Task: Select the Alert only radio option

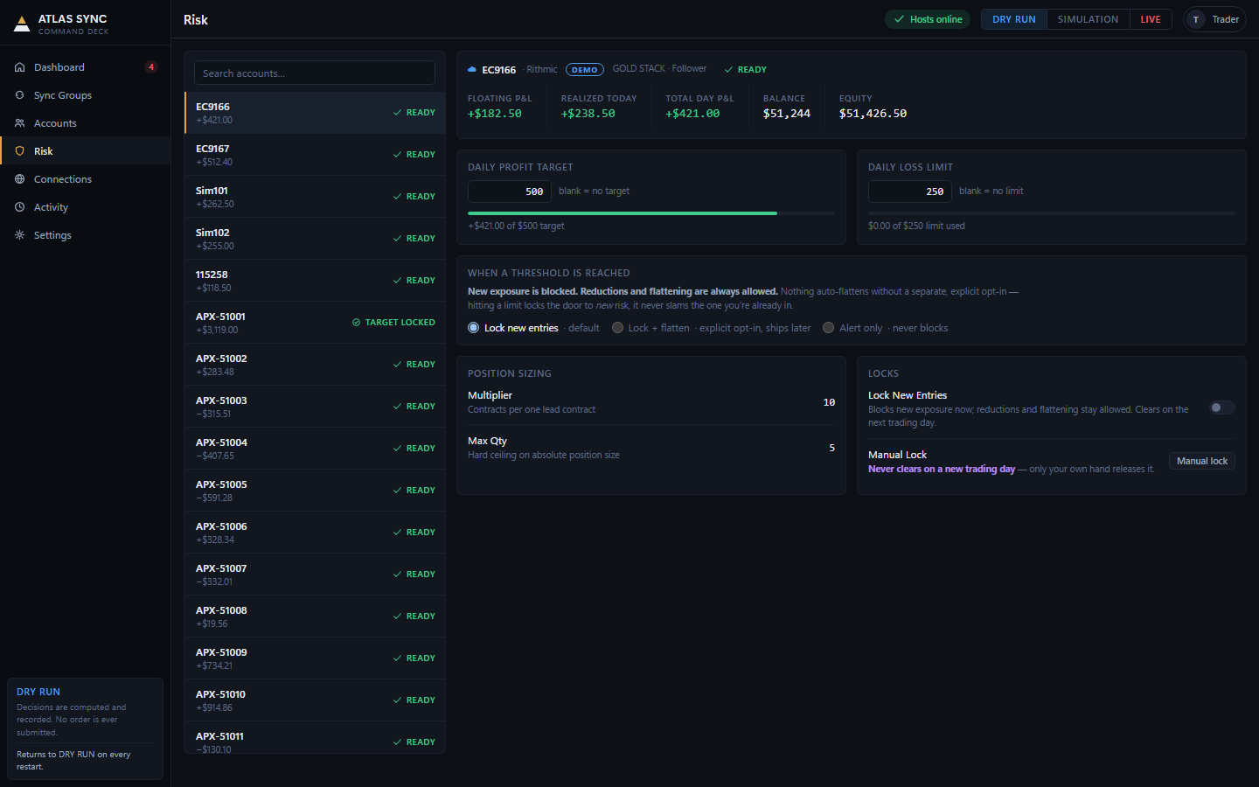Action: (x=828, y=328)
